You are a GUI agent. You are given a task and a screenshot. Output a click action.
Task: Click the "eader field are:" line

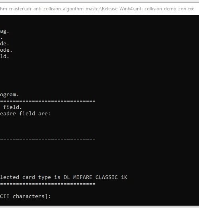coord(25,114)
